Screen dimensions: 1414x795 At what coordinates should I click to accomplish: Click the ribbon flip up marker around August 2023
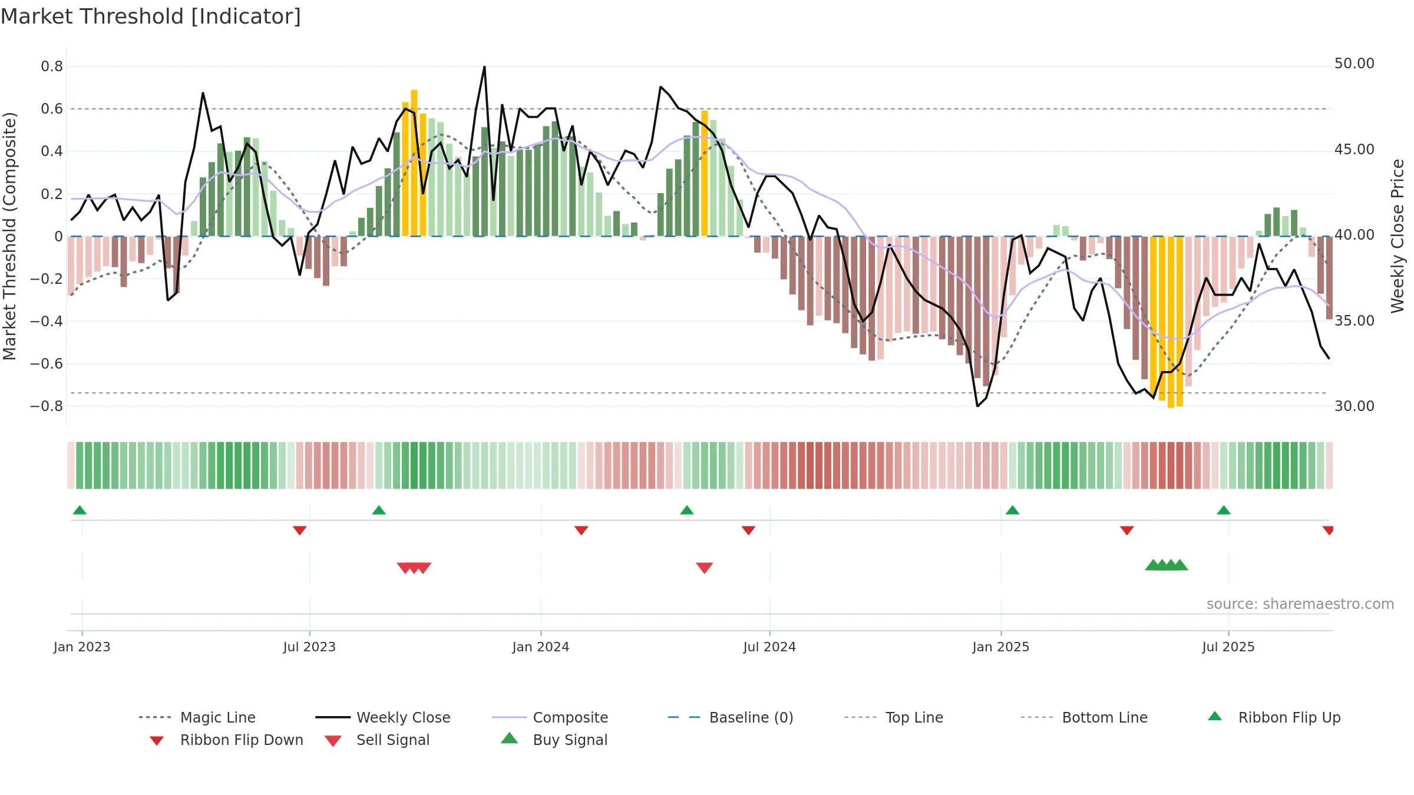point(379,510)
